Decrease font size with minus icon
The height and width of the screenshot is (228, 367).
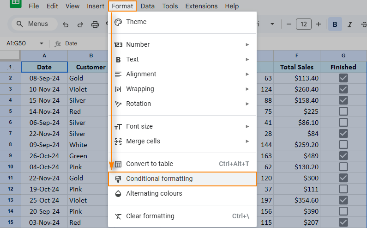tap(289, 24)
